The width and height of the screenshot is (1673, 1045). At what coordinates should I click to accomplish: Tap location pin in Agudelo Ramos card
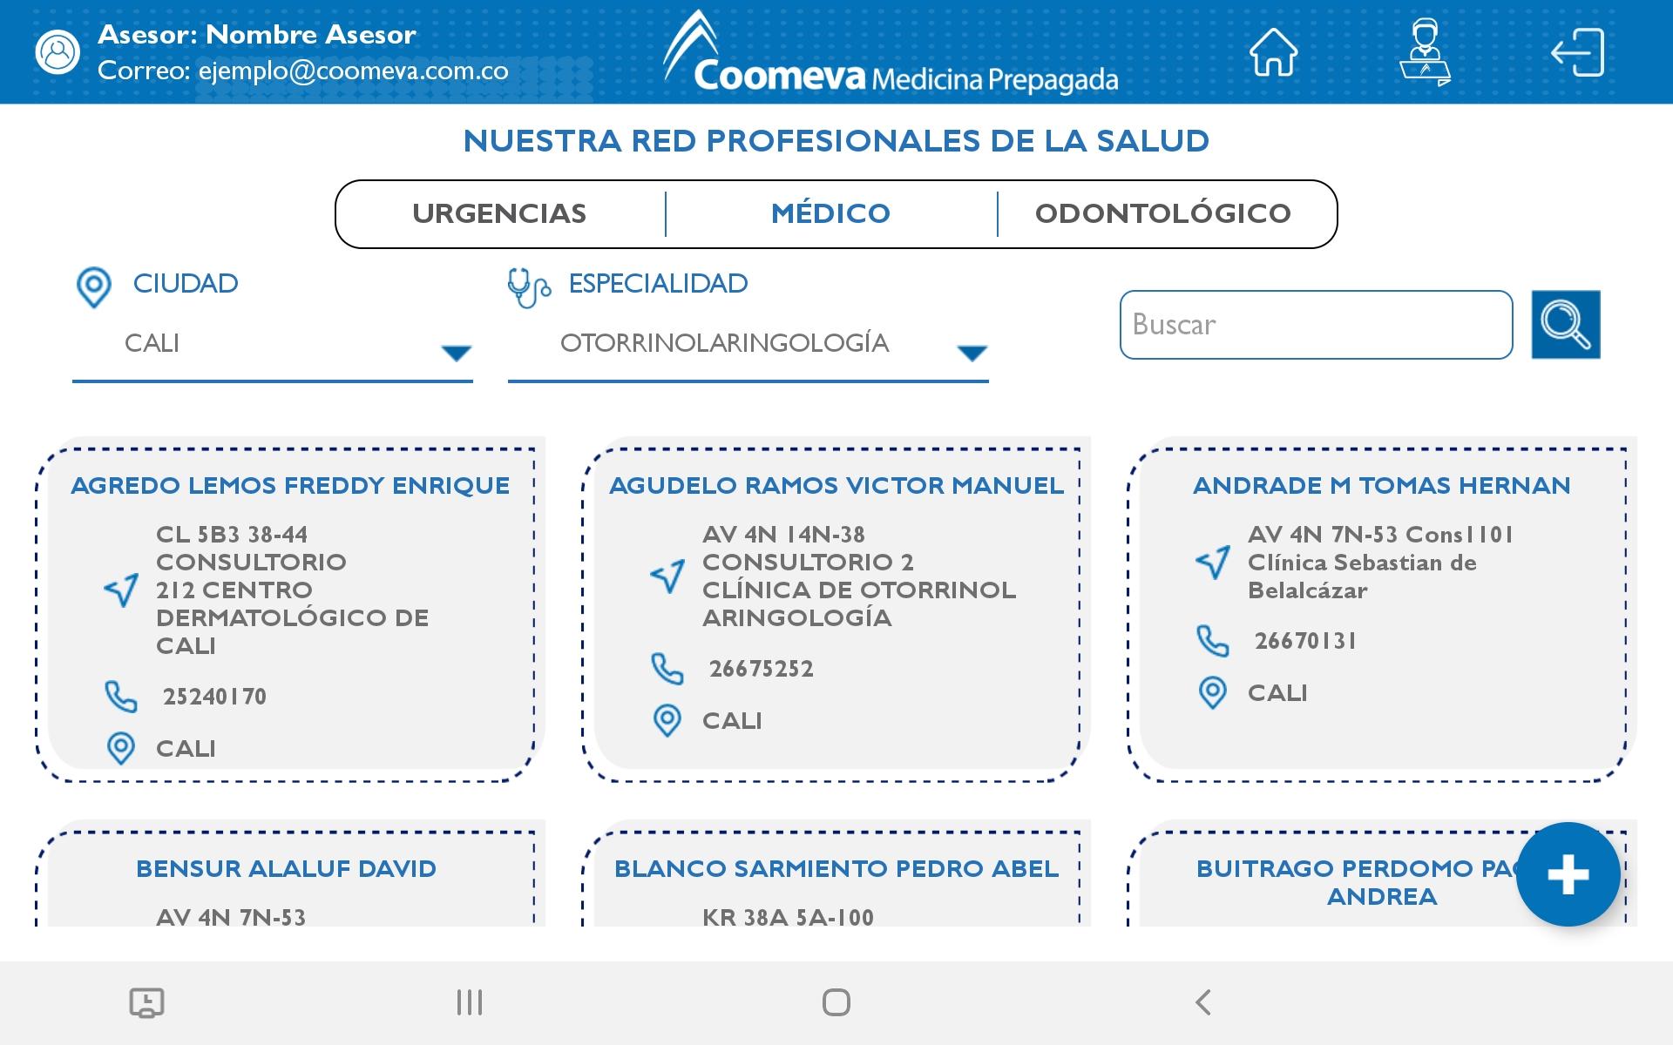(667, 720)
